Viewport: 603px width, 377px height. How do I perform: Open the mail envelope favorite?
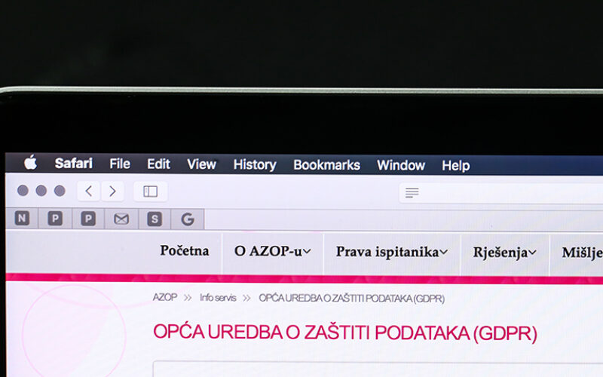click(121, 219)
